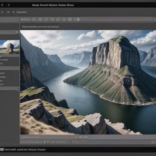The height and width of the screenshot is (156, 156).
Task: Click the first icon in the image toolbar
Action: pos(34,19)
